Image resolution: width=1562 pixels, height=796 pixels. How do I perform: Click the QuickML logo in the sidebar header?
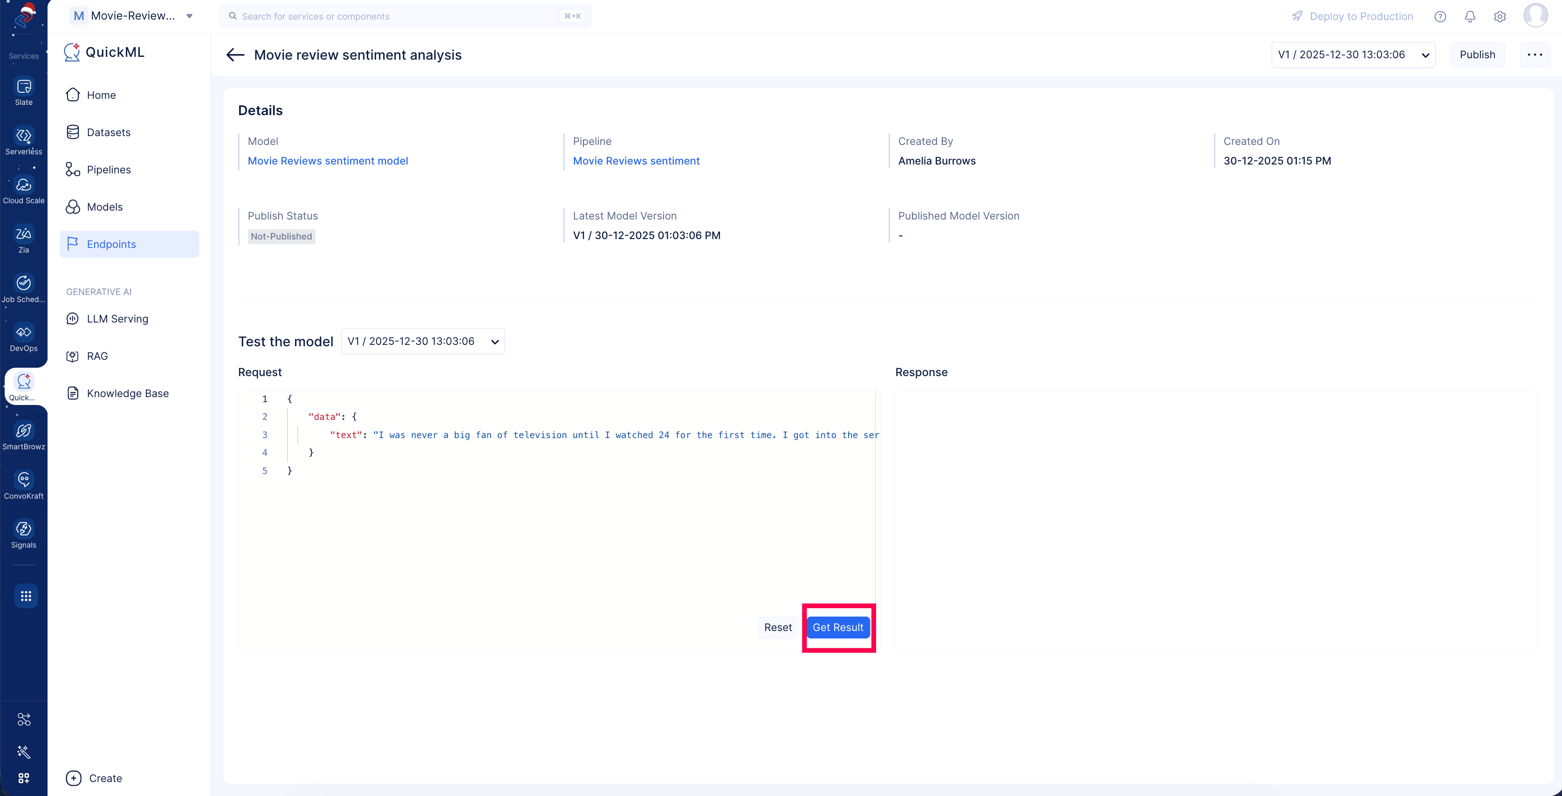(x=72, y=52)
